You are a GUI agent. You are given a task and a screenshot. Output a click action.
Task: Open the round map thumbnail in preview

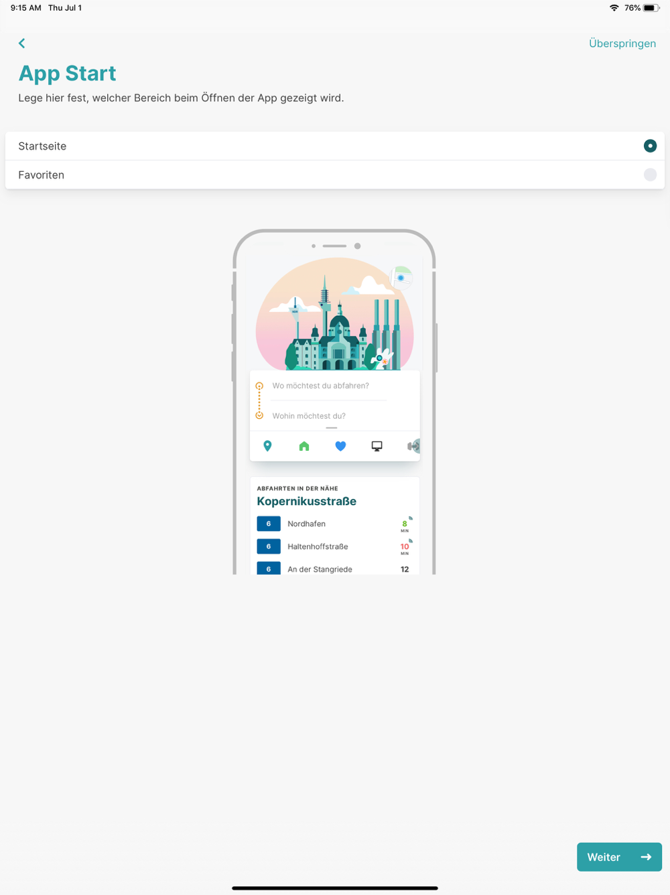coord(401,278)
